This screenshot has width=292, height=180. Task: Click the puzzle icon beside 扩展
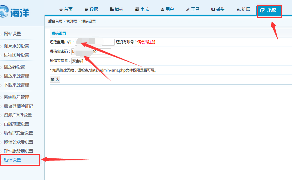point(238,10)
